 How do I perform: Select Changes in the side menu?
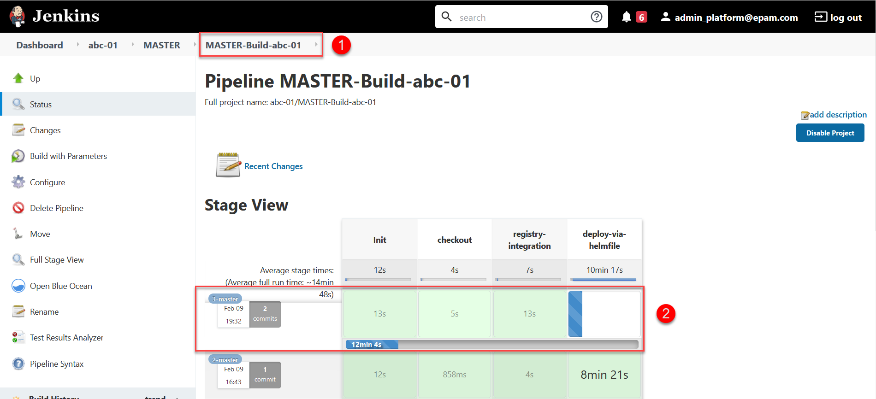click(45, 130)
